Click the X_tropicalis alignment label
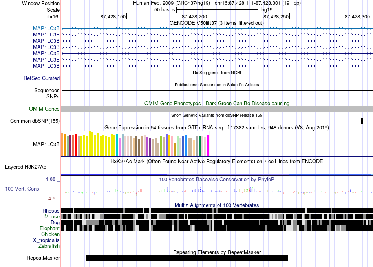373x267 pixels. (46, 240)
